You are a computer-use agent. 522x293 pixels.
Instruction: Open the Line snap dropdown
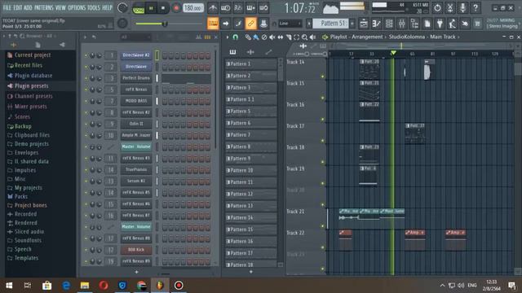click(x=290, y=24)
